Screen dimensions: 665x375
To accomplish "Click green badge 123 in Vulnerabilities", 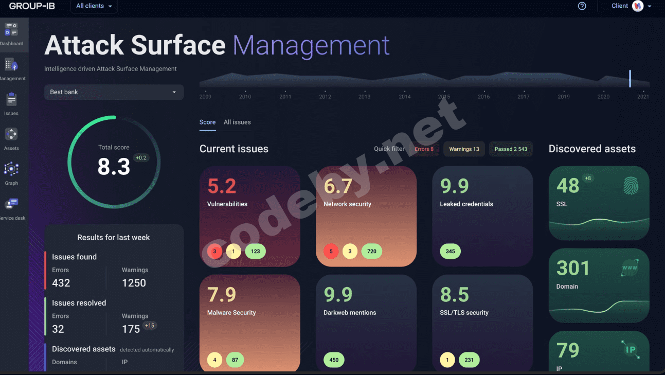I will (x=256, y=252).
